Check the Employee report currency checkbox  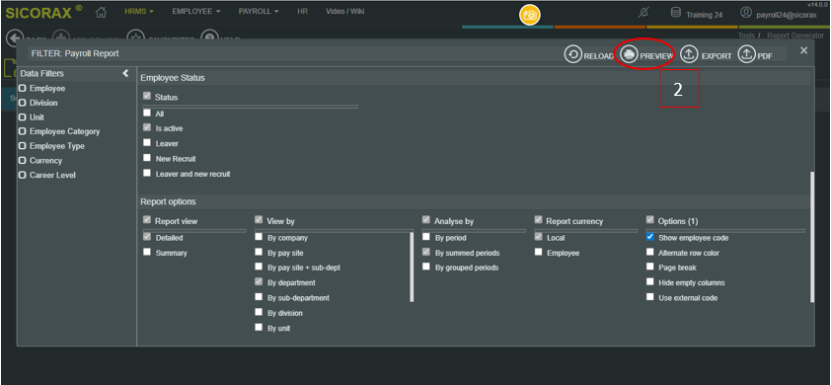(x=539, y=252)
